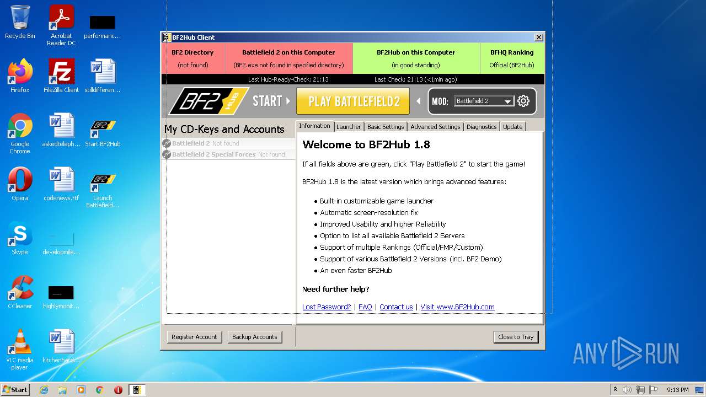Click Battlefield 2 on this Computer status panel
The width and height of the screenshot is (706, 397).
point(288,58)
